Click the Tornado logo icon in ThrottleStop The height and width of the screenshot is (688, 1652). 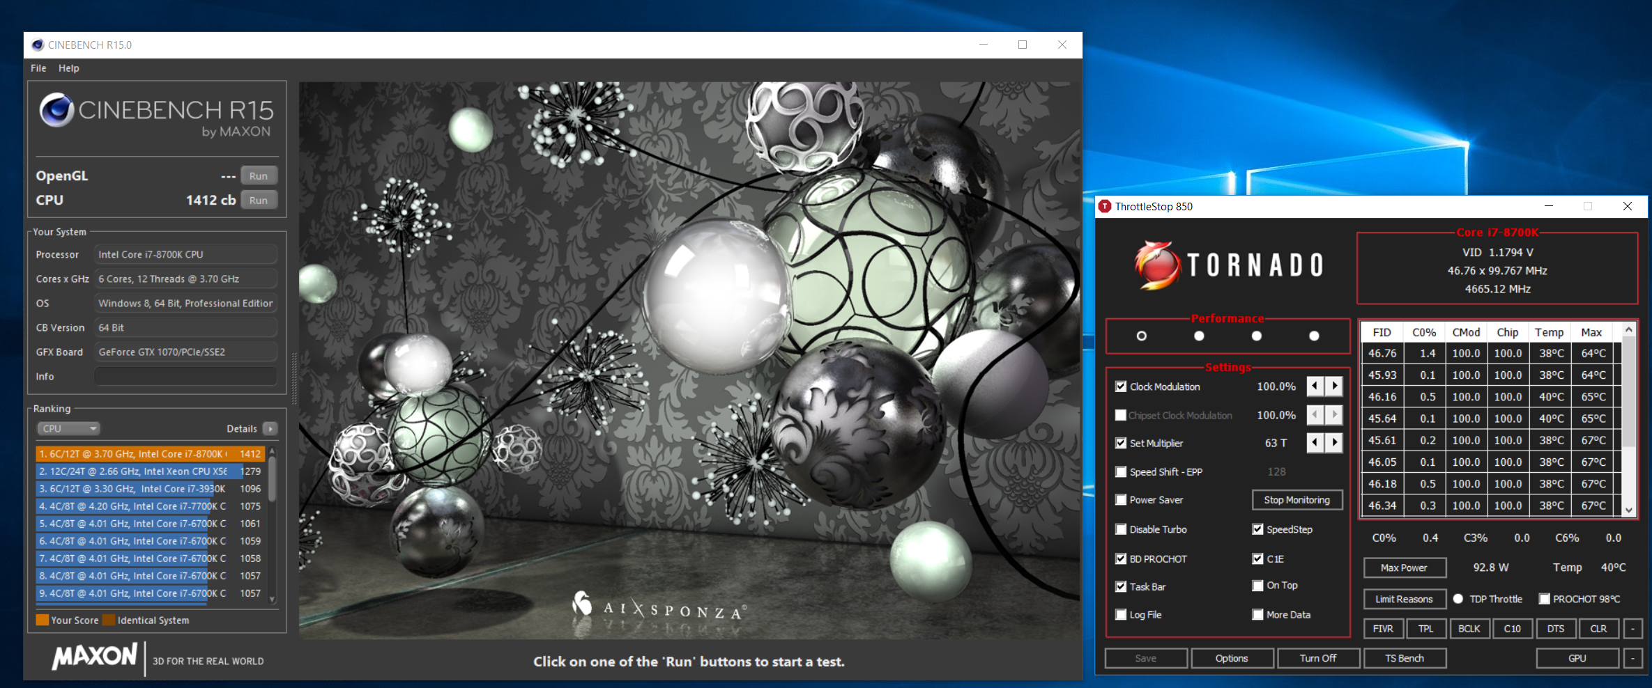coord(1157,265)
